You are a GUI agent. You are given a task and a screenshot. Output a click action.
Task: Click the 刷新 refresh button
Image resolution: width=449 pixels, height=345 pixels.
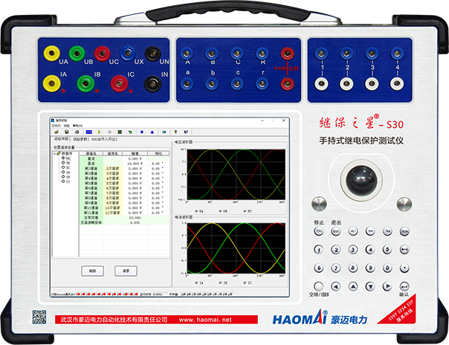coord(92,271)
